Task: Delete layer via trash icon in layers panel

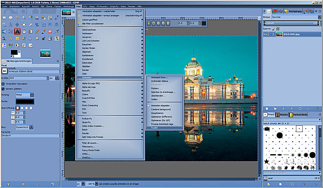Action: coord(317,108)
